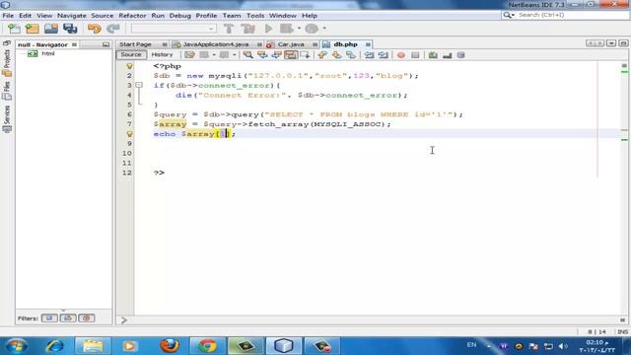Toggle the third Navigator filter button

[x=86, y=318]
